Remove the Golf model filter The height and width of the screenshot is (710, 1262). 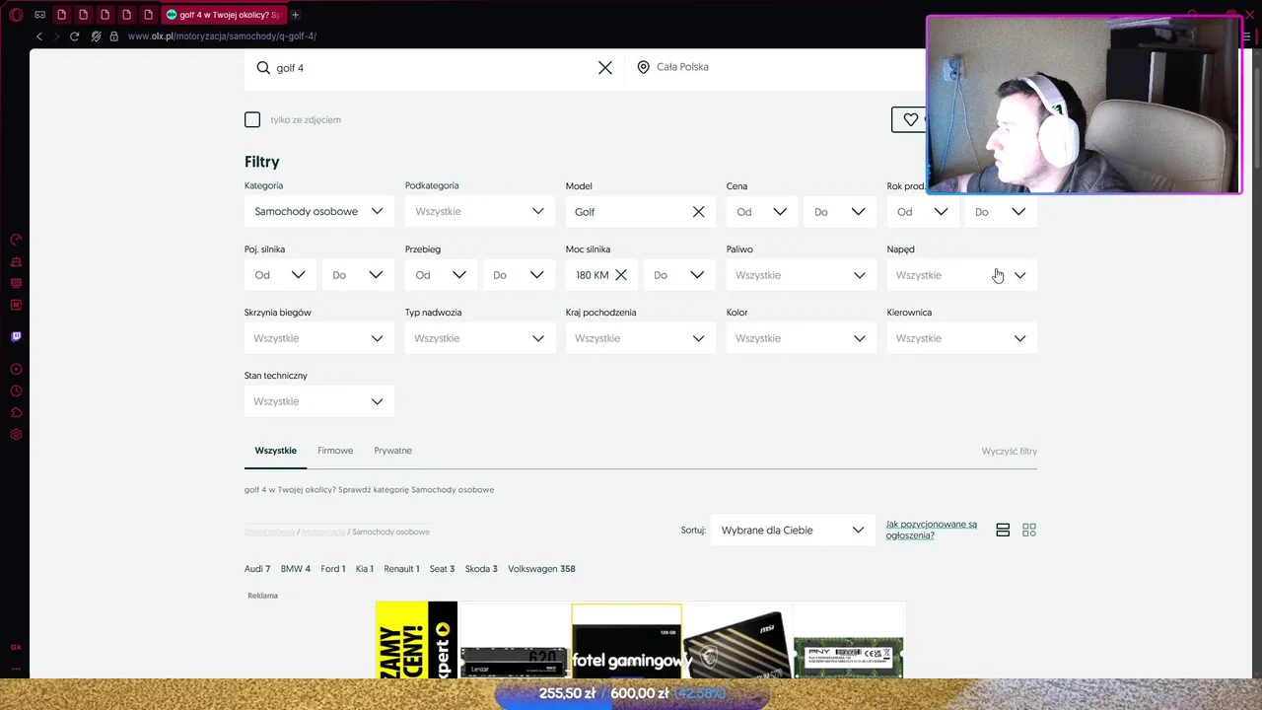pyautogui.click(x=699, y=212)
